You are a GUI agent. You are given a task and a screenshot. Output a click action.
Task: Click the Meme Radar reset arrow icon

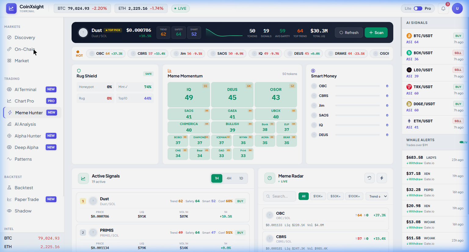[369, 178]
